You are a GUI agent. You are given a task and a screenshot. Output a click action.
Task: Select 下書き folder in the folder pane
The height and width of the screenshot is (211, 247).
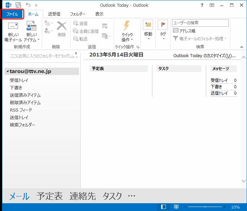[x=16, y=88]
